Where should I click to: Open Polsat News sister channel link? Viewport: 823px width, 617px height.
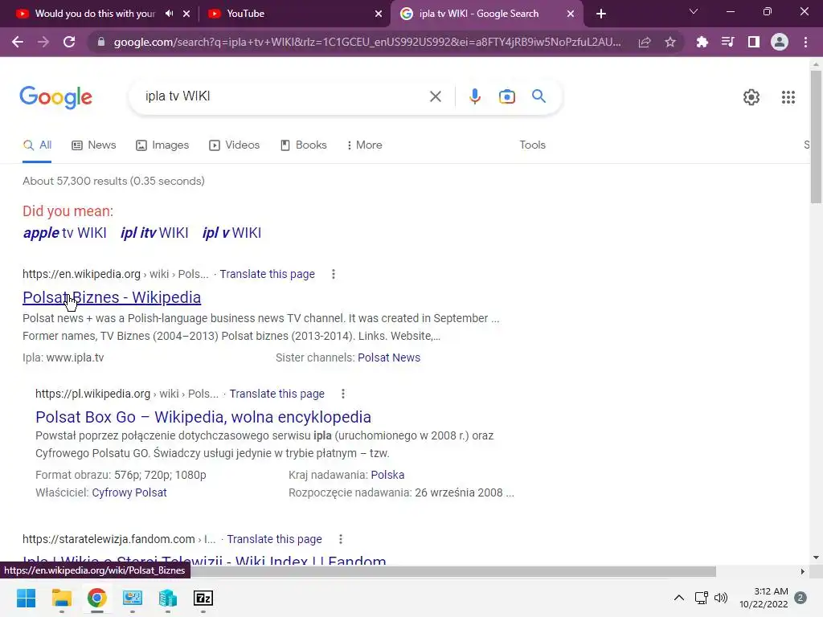(389, 358)
